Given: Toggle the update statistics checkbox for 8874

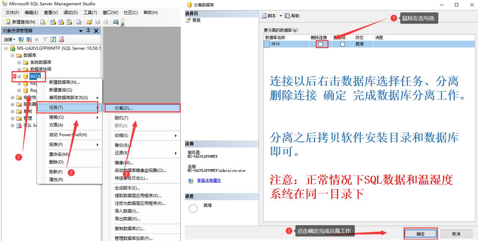Looking at the screenshot, I should click(x=342, y=44).
